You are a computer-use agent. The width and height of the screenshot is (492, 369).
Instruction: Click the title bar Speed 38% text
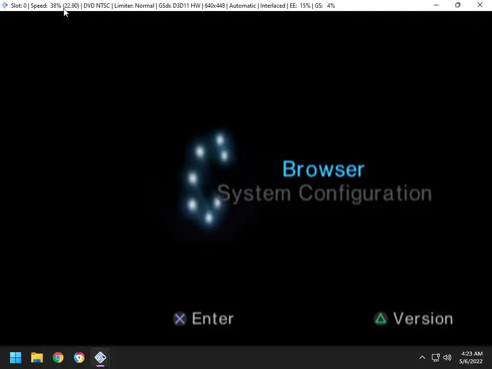55,6
